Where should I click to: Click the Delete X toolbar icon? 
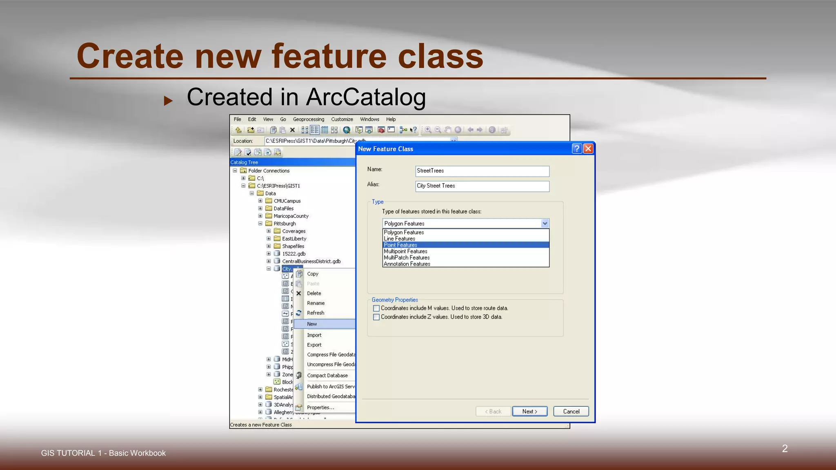(x=292, y=130)
